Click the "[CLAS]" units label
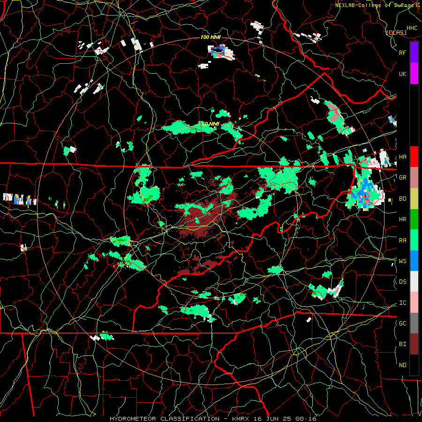Screen dimensions: 422x422 click(x=396, y=32)
